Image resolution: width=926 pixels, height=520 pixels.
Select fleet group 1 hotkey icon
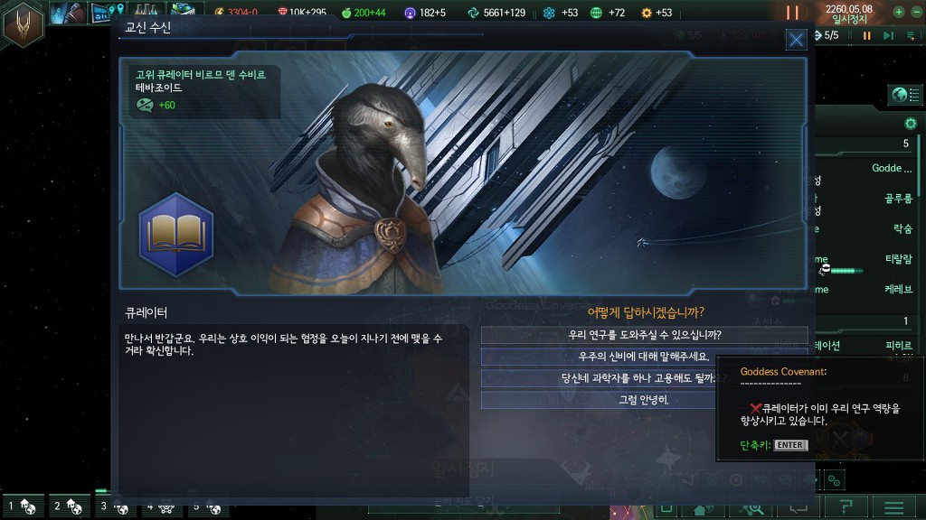(24, 506)
